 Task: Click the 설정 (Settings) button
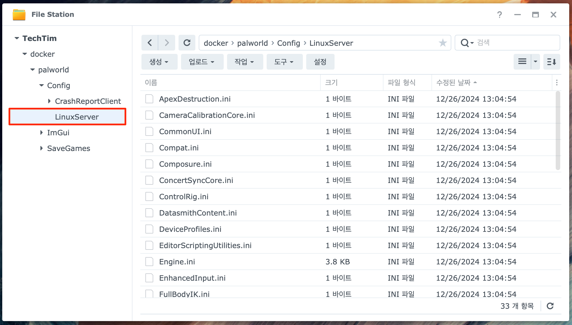(320, 62)
